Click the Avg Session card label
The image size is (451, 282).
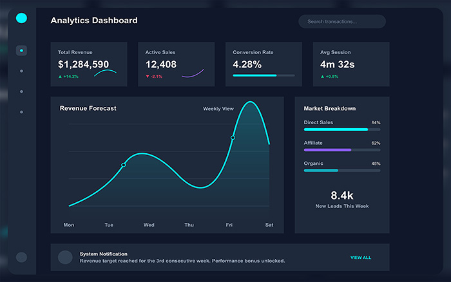pos(336,52)
